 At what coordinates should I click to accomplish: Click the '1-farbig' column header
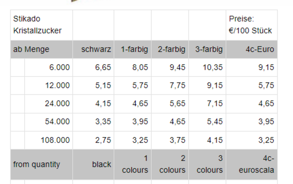pyautogui.click(x=133, y=49)
